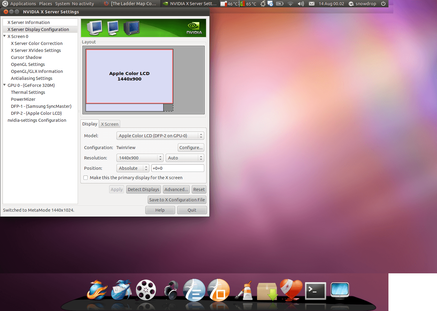
Task: Click the NVIDIA logo banner
Action: (144, 28)
